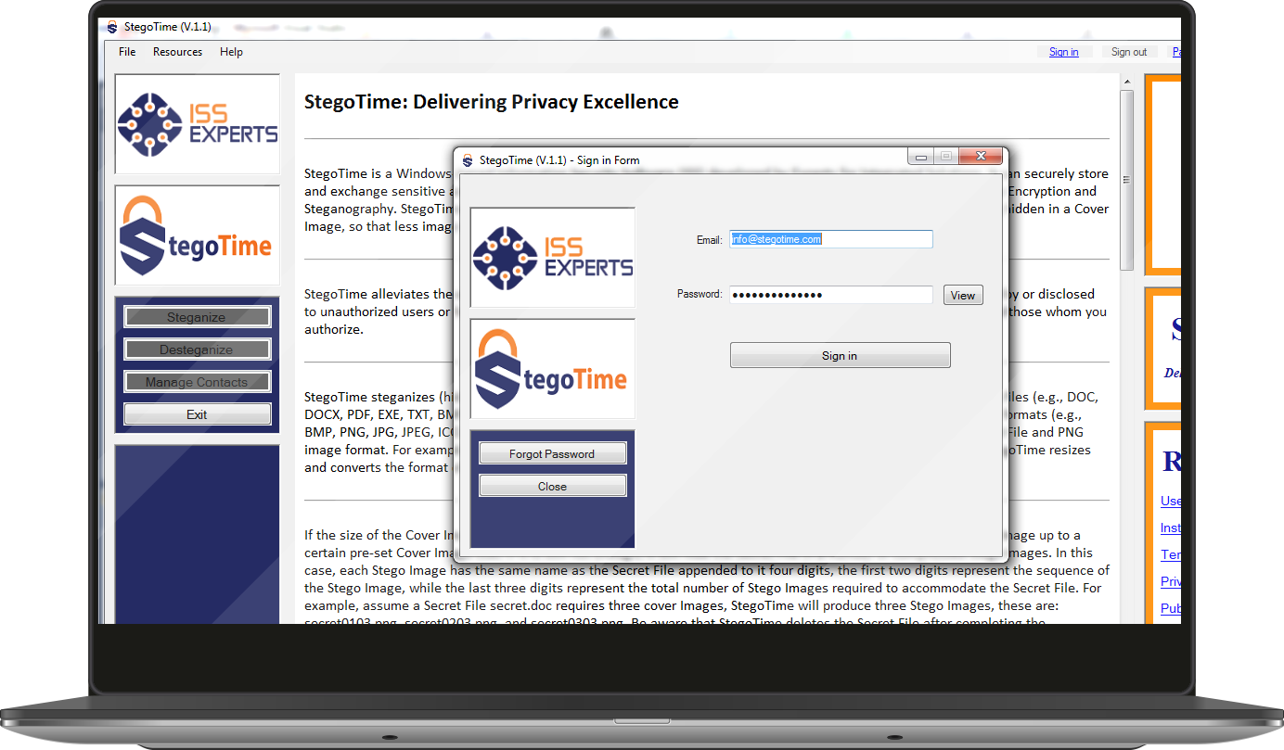Click the Email input field
1284x750 pixels.
830,239
